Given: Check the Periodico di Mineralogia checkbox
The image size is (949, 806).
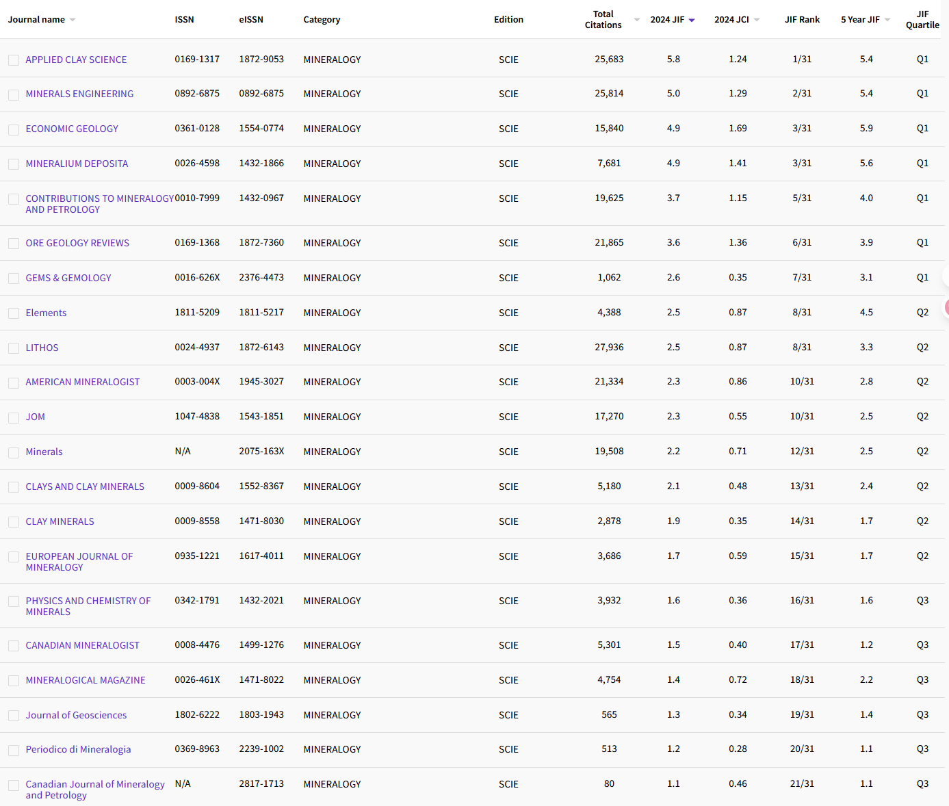Looking at the screenshot, I should coord(14,750).
